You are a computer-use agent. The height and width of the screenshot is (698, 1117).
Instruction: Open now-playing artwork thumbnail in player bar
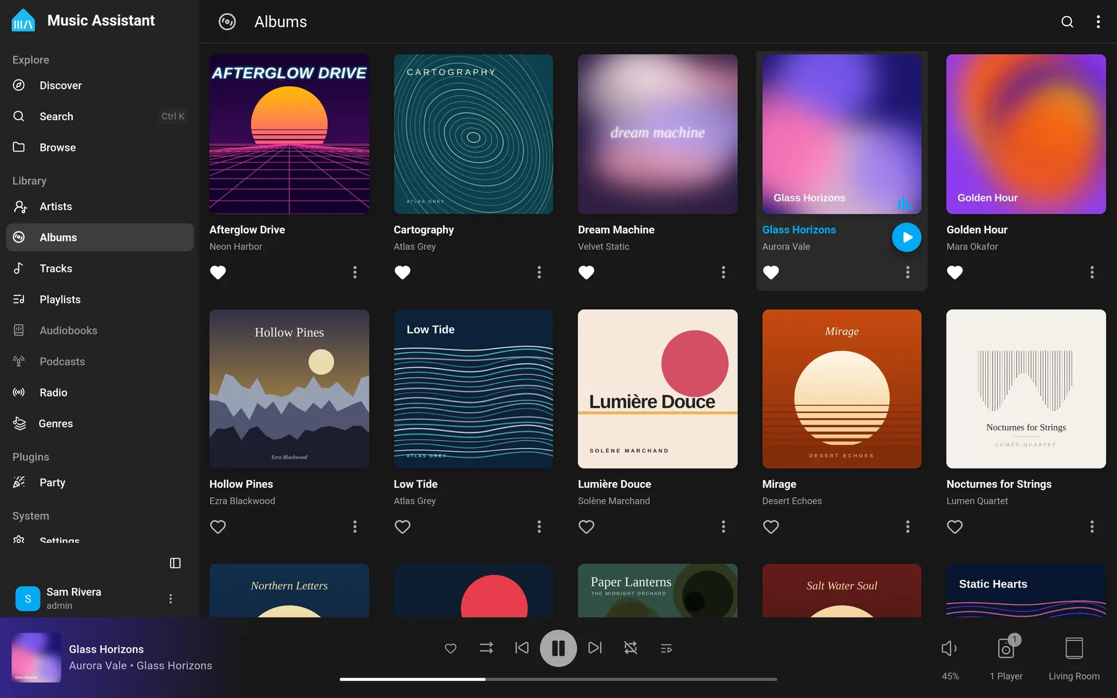[x=36, y=658]
